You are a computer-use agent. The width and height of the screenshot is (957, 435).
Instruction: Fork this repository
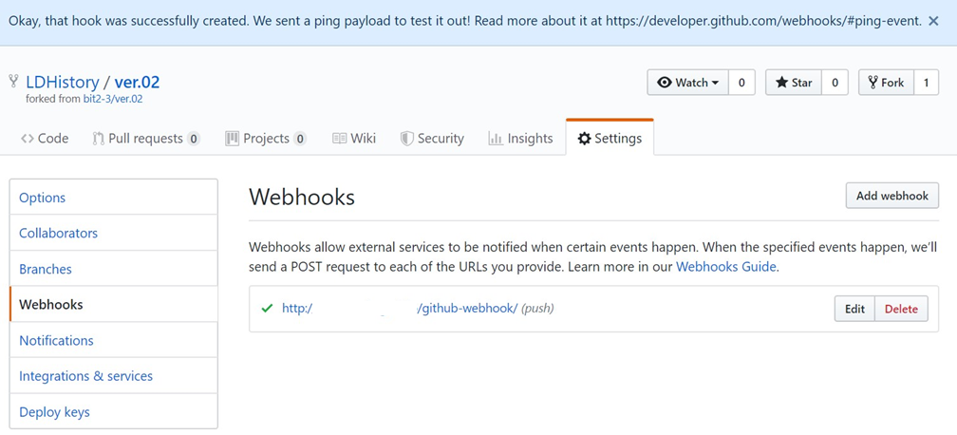click(886, 83)
